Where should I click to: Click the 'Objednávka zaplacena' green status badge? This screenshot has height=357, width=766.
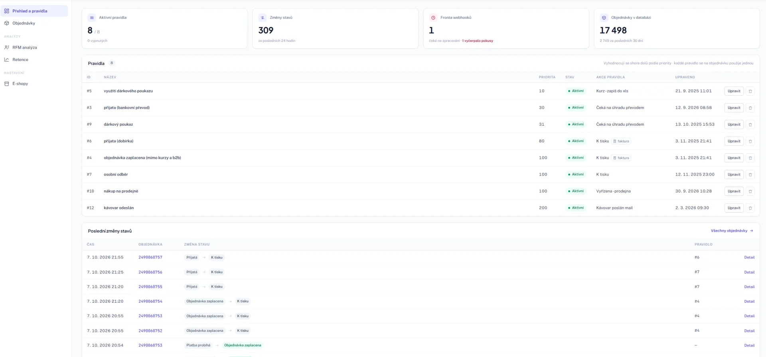click(x=243, y=345)
